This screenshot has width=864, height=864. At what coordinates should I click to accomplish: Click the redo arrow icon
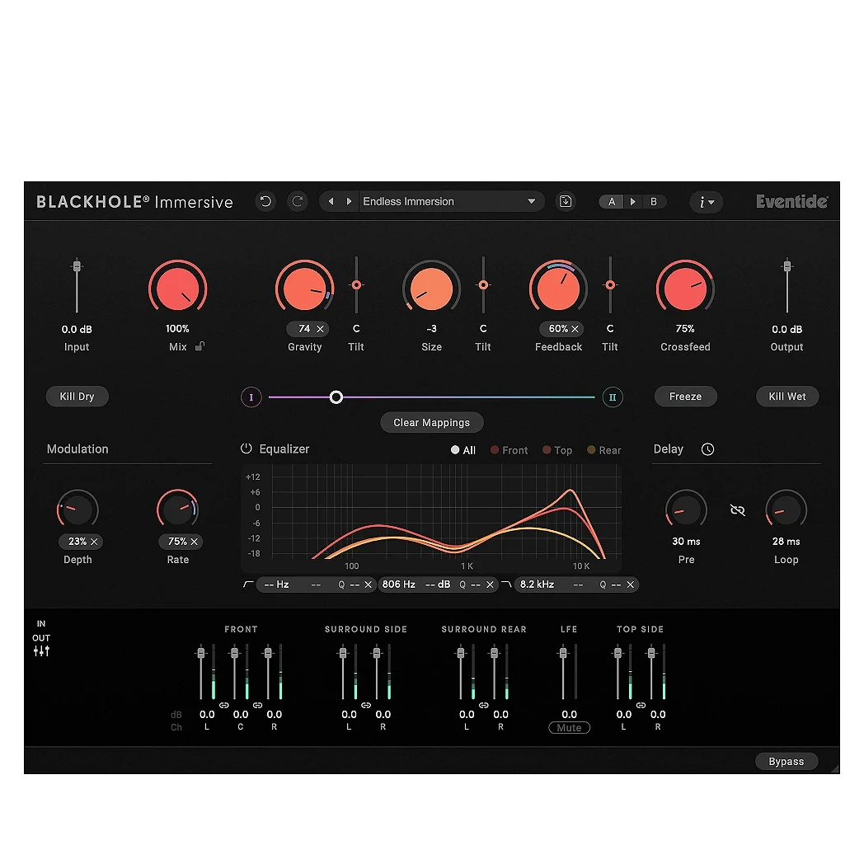298,201
